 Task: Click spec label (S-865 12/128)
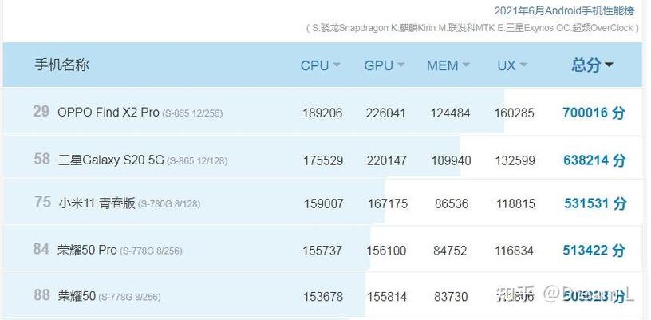click(197, 160)
